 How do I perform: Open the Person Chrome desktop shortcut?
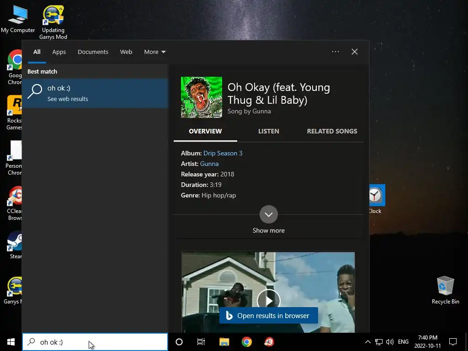(x=13, y=158)
